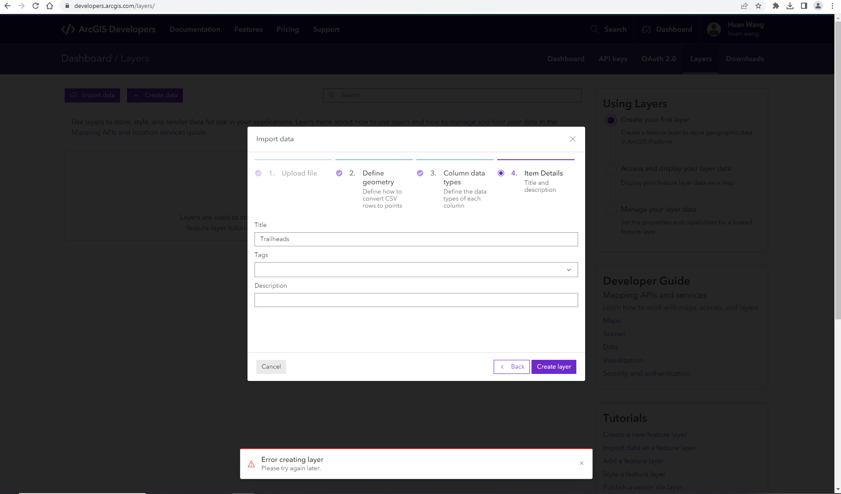Open the Scenes guide link

614,334
